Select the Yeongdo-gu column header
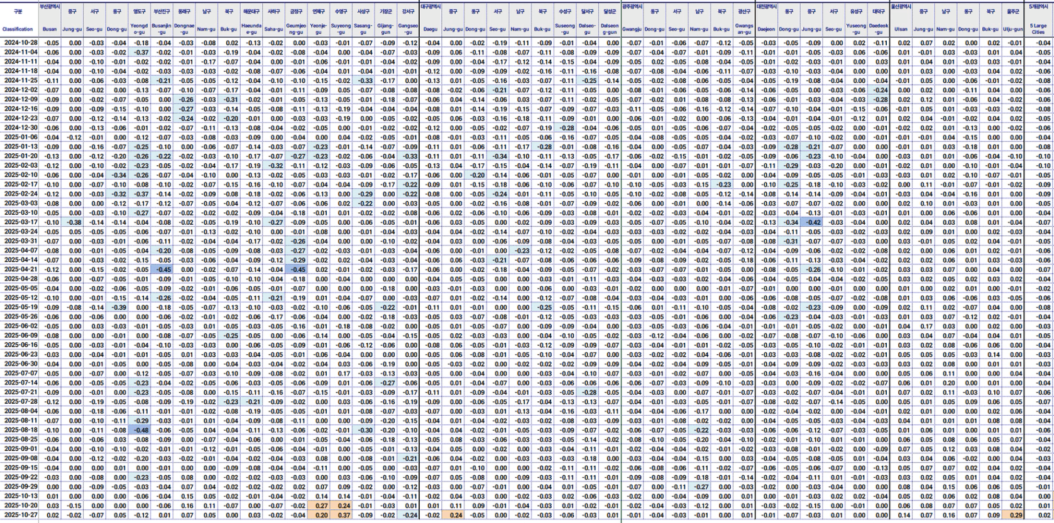This screenshot has height=523, width=1054. click(x=139, y=29)
